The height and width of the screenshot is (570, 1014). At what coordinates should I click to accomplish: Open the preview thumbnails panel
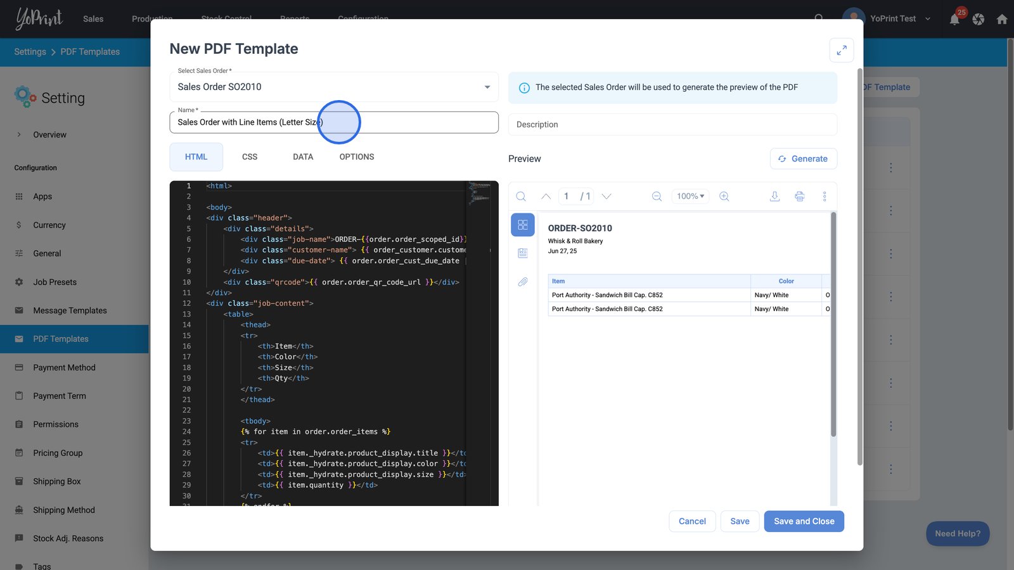523,225
